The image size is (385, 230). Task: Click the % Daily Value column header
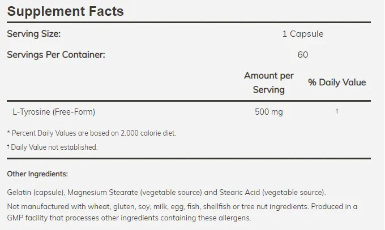pos(337,83)
